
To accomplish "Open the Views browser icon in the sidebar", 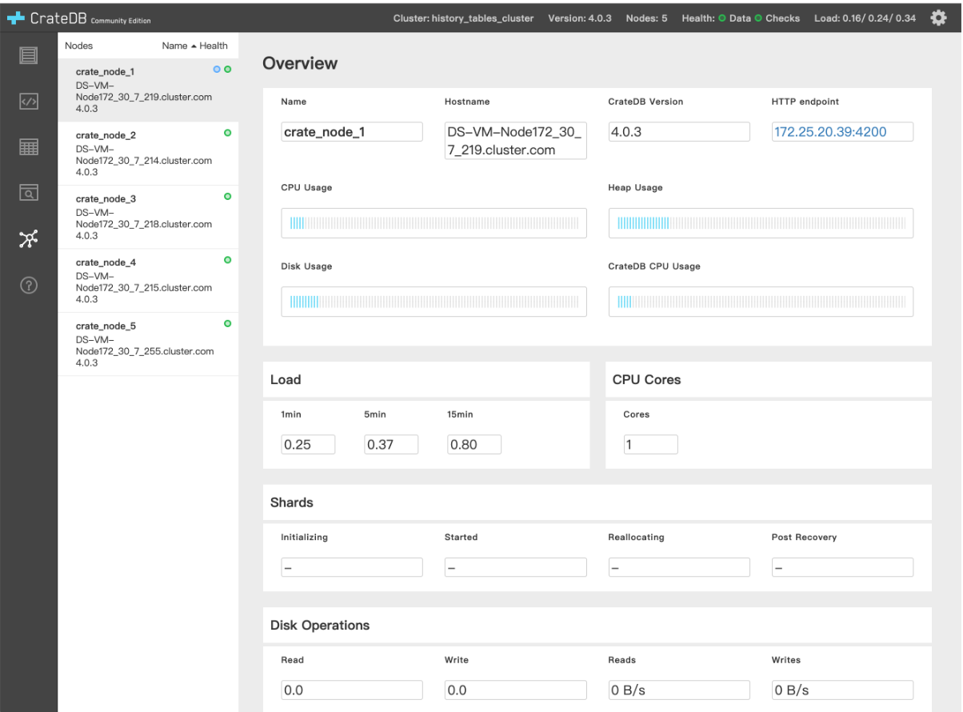I will (x=29, y=192).
